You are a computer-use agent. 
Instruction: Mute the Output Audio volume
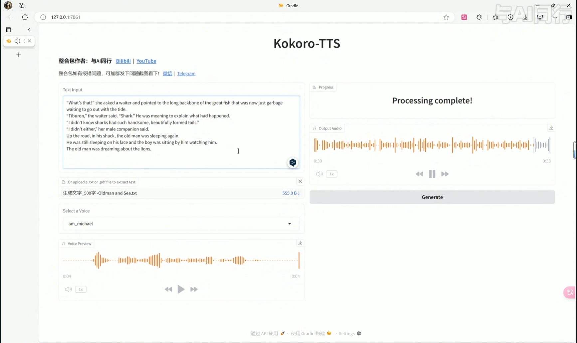tap(319, 174)
